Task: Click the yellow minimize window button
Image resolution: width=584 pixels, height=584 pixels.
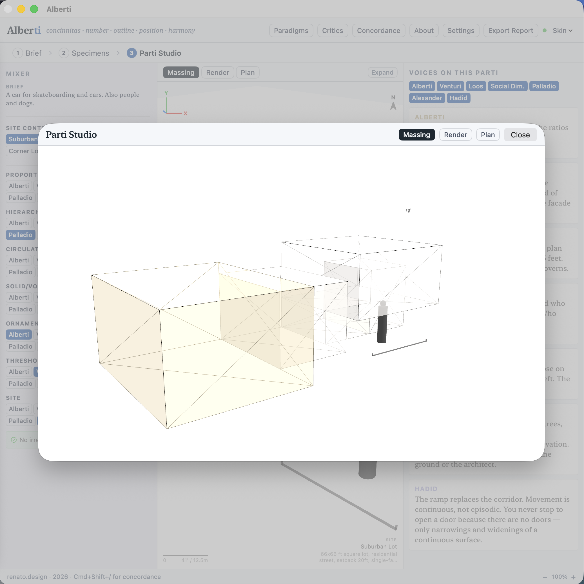Action: click(x=21, y=9)
